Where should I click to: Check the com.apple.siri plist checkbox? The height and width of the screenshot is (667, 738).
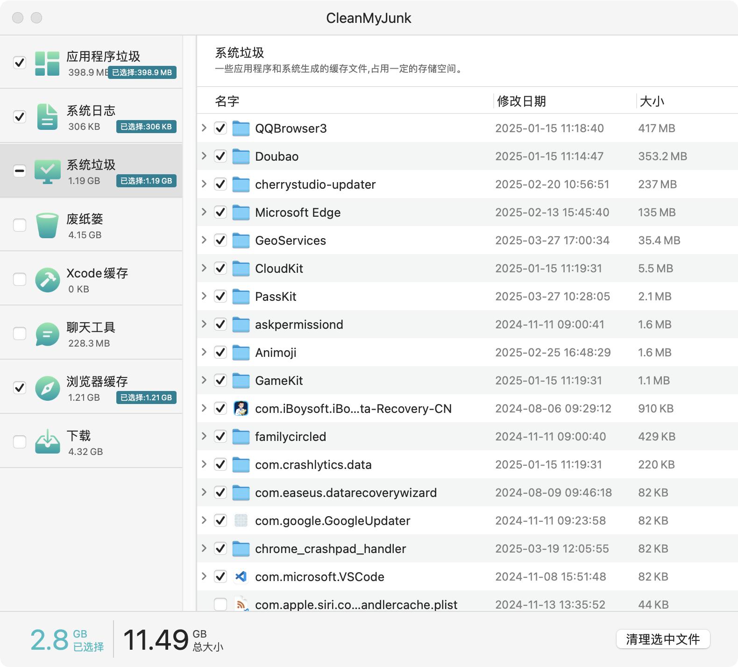click(220, 604)
